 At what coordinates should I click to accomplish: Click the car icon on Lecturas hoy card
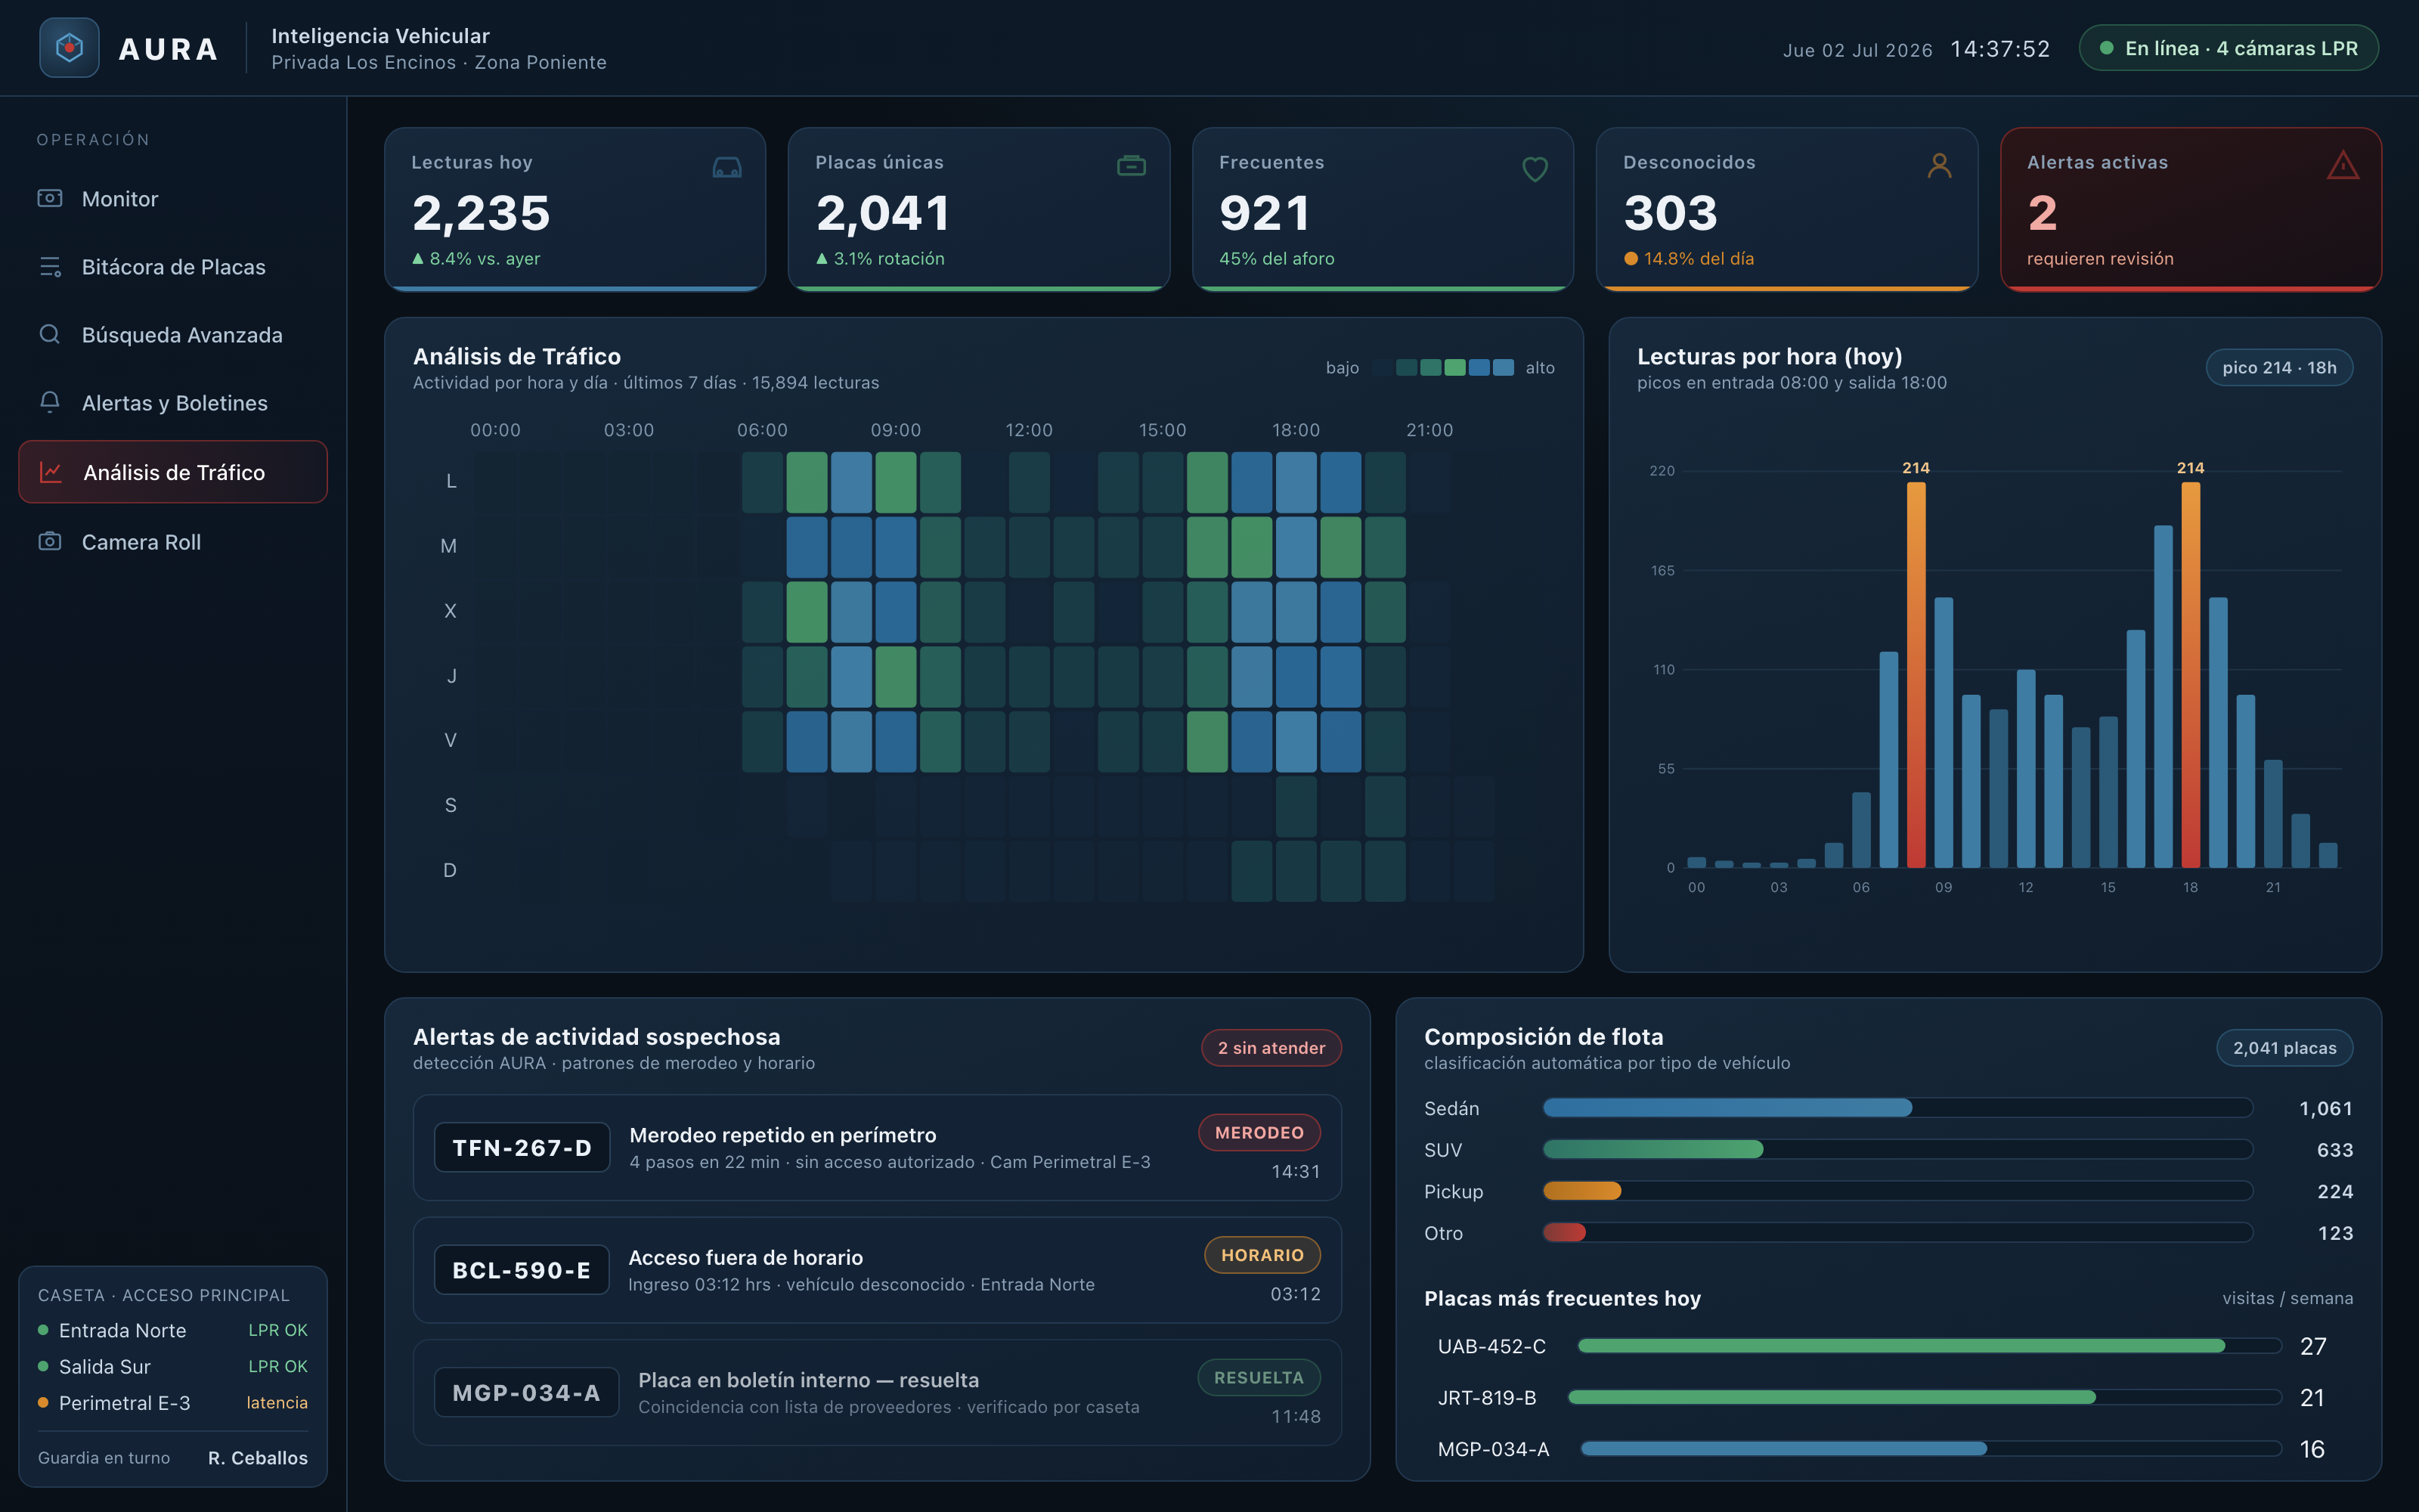tap(726, 167)
